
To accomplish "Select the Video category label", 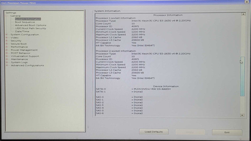I will pyautogui.click(x=14, y=37).
